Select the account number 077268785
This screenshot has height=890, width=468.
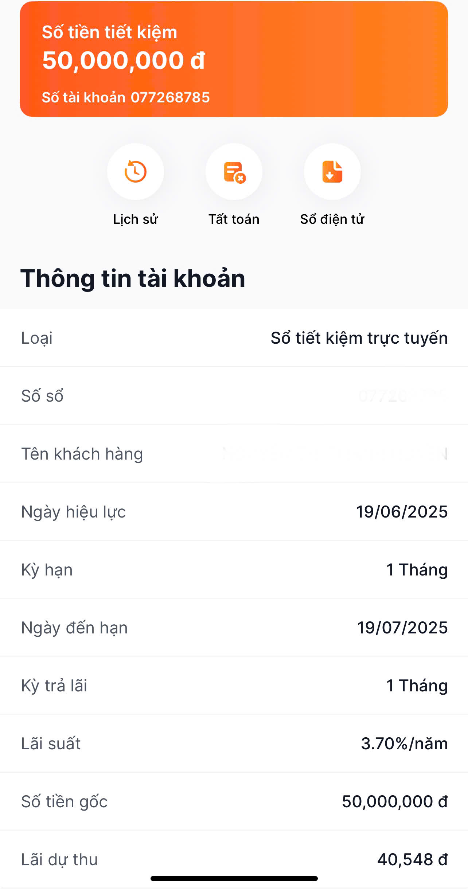pyautogui.click(x=170, y=98)
